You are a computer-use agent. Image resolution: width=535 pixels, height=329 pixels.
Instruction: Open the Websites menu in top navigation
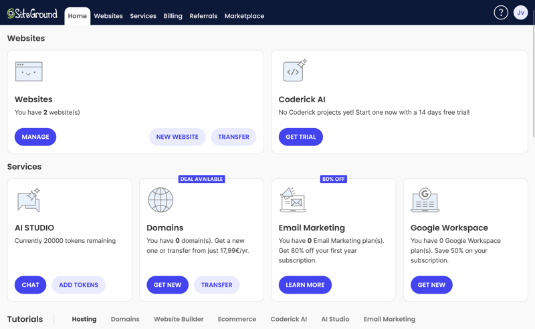pyautogui.click(x=108, y=16)
